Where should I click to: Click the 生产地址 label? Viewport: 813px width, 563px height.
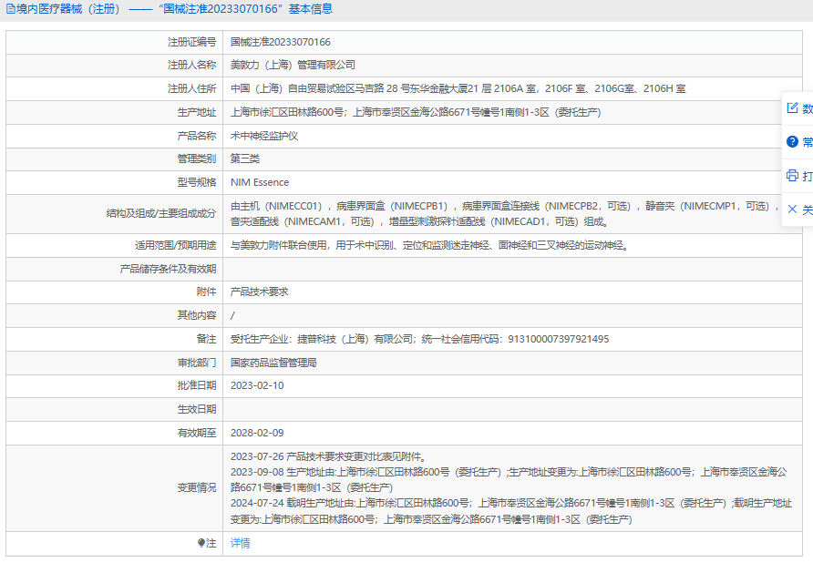point(197,112)
